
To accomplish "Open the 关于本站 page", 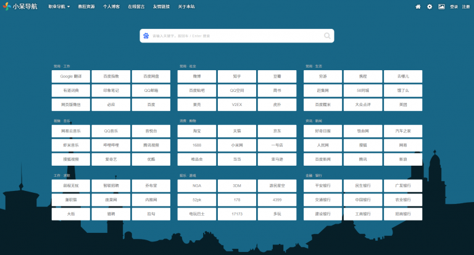I will (186, 7).
